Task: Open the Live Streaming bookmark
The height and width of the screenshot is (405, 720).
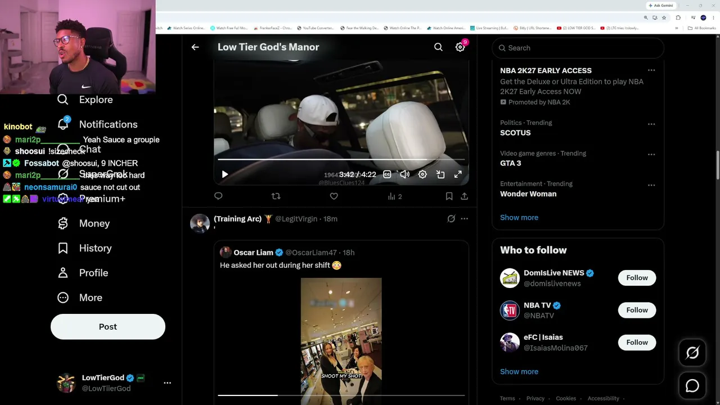Action: [x=489, y=28]
